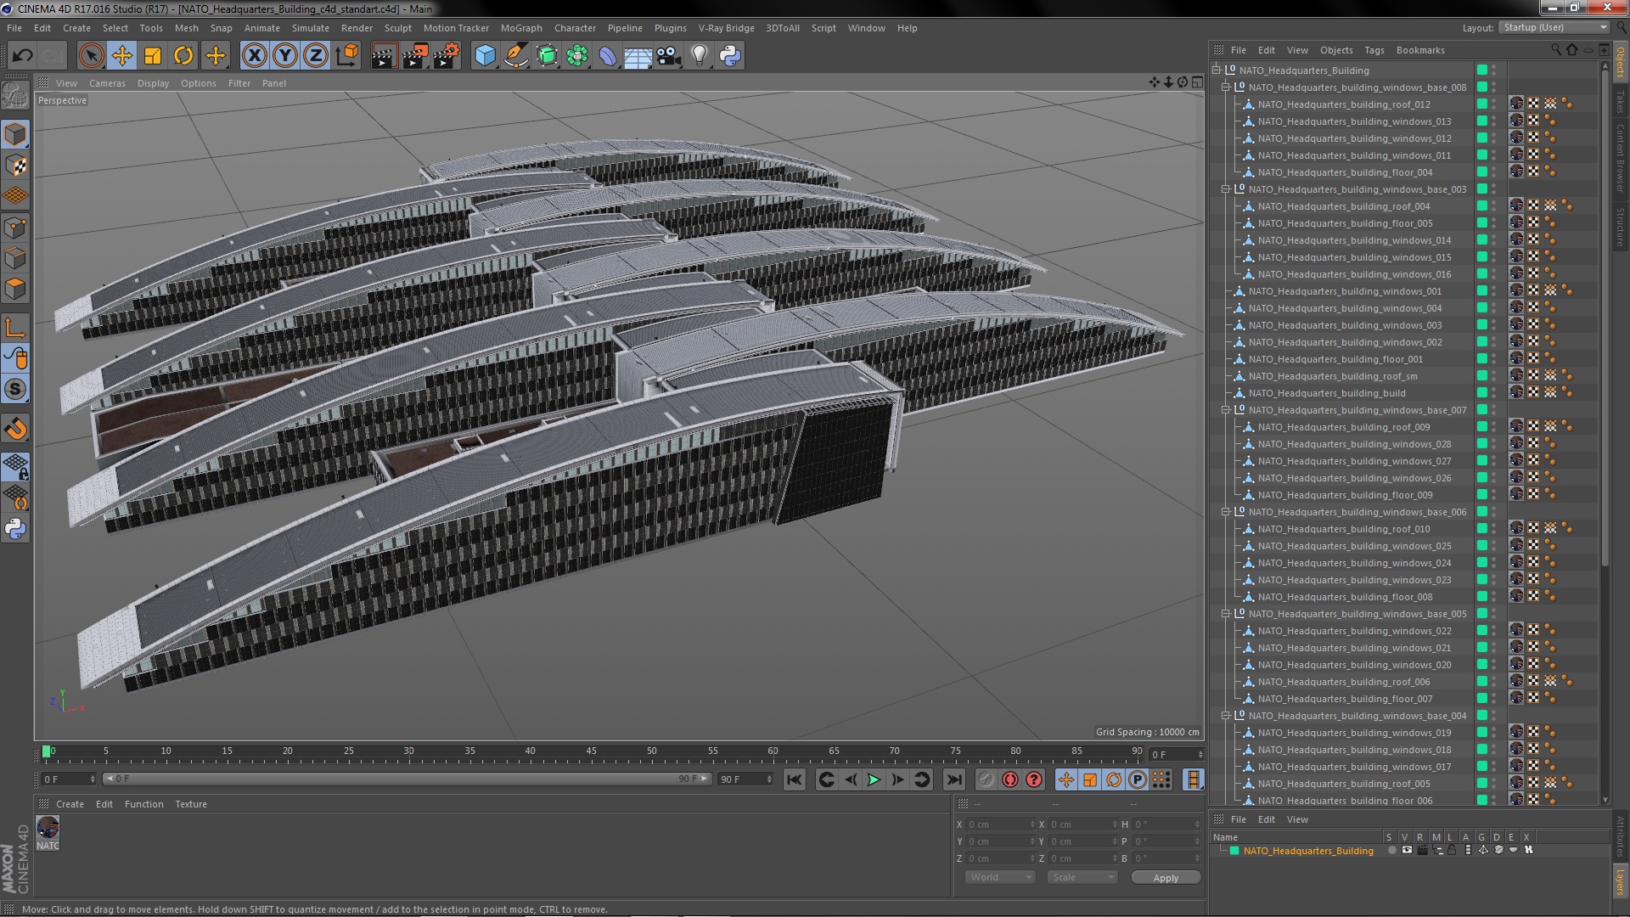Viewport: 1630px width, 917px height.
Task: Select the Rotate tool
Action: coord(183,56)
